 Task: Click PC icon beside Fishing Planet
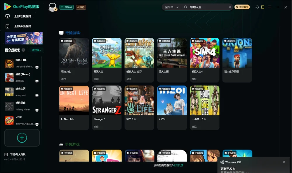pos(37,110)
